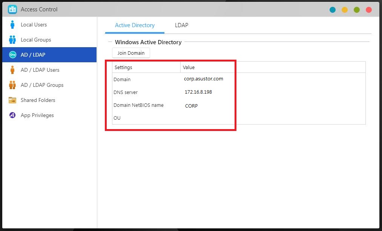This screenshot has height=231, width=382.
Task: Select the Domain NetBIOS name label
Action: tap(138, 105)
